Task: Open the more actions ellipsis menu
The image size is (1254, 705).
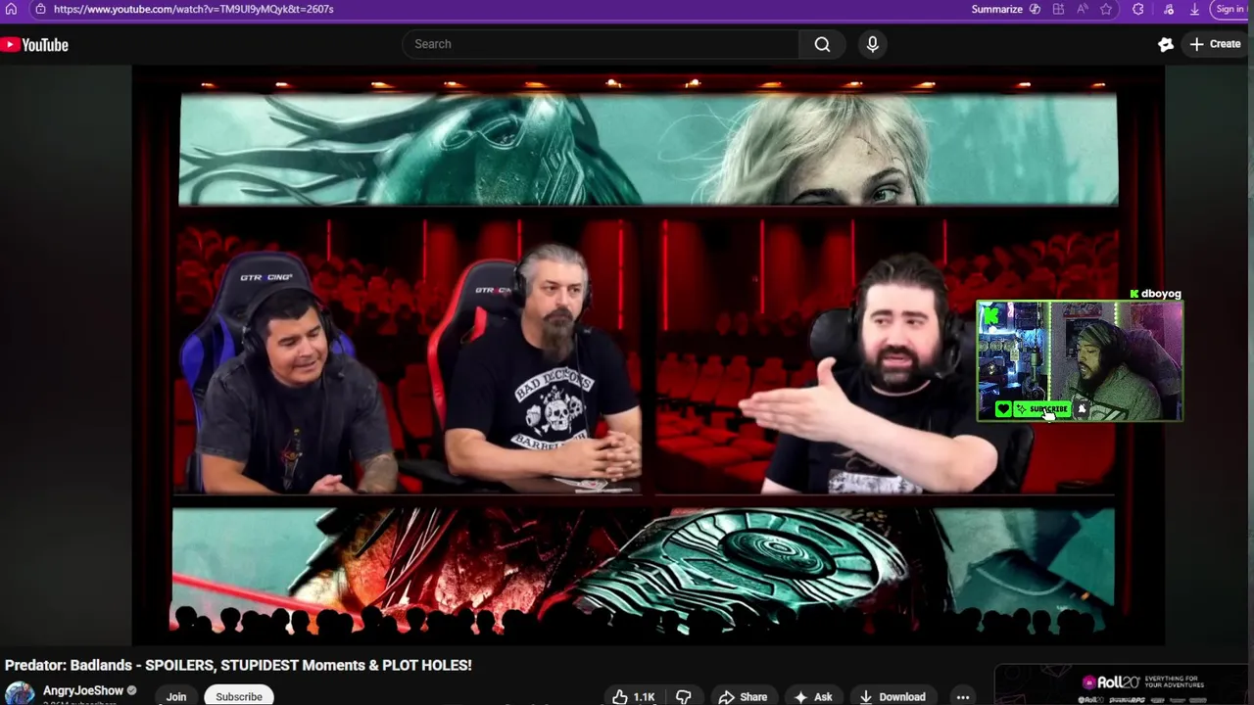Action: (x=963, y=696)
